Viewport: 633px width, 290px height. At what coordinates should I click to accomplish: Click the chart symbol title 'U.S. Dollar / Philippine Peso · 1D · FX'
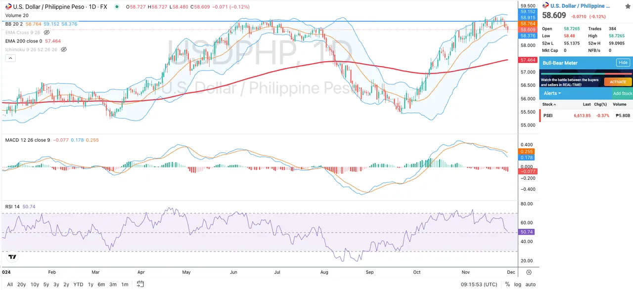[60, 7]
